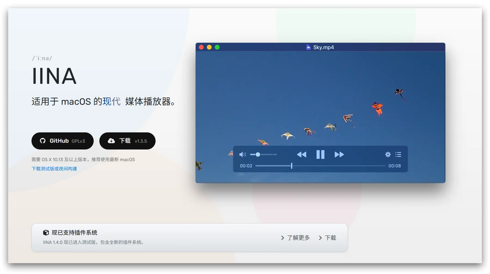The width and height of the screenshot is (490, 274).
Task: Click the cloud download icon
Action: tap(111, 141)
